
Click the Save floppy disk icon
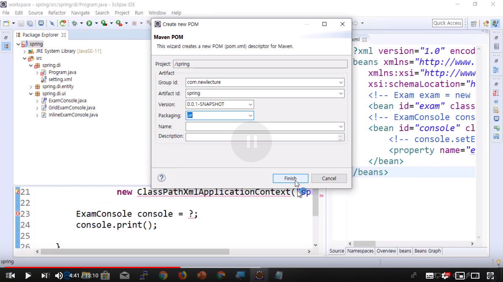point(21,23)
